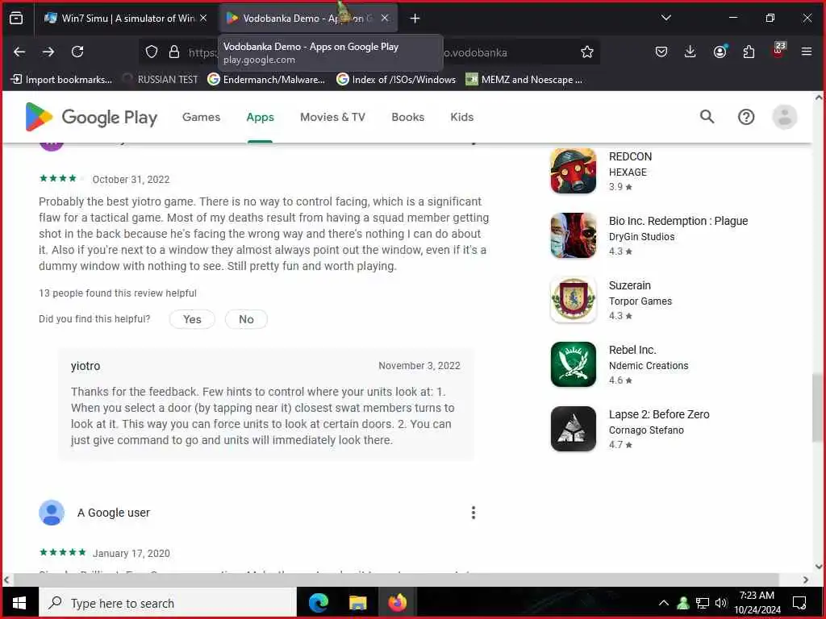Open the Import bookmarks bookmark
Screen dimensions: 826x619
click(61, 80)
